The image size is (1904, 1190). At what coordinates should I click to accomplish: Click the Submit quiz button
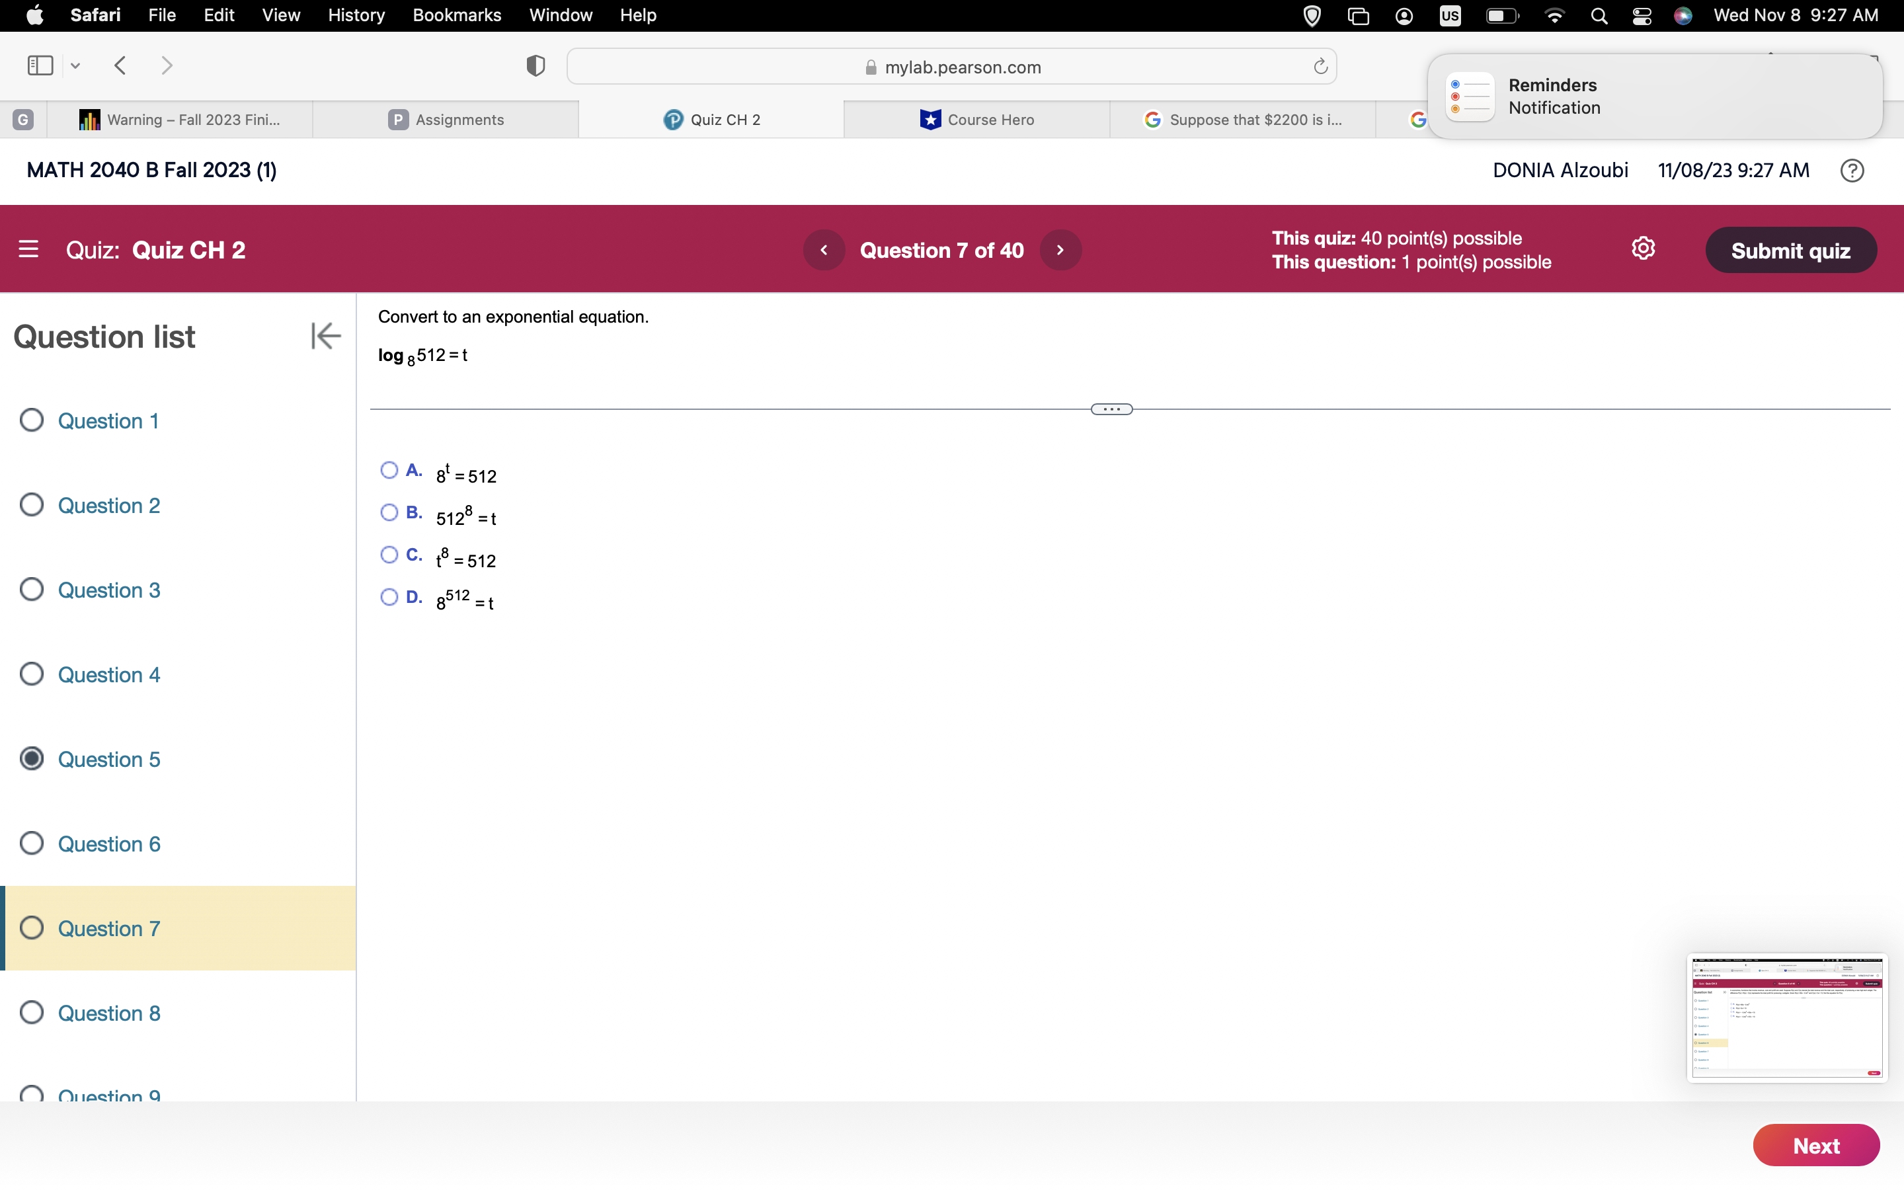[1792, 249]
